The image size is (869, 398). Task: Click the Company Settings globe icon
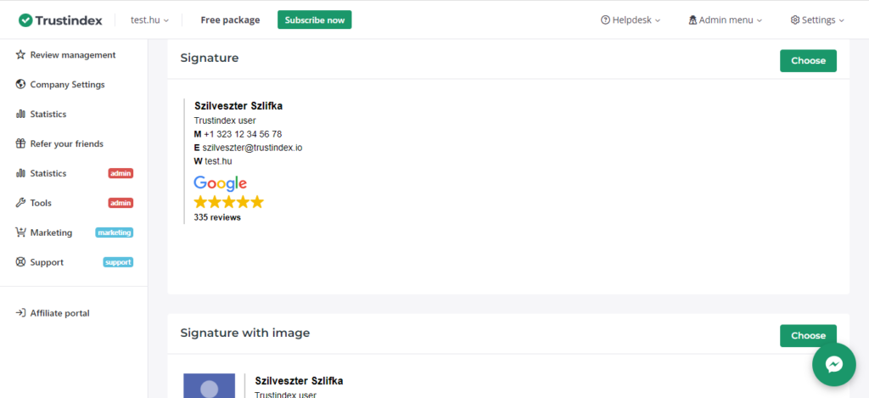[x=20, y=85]
